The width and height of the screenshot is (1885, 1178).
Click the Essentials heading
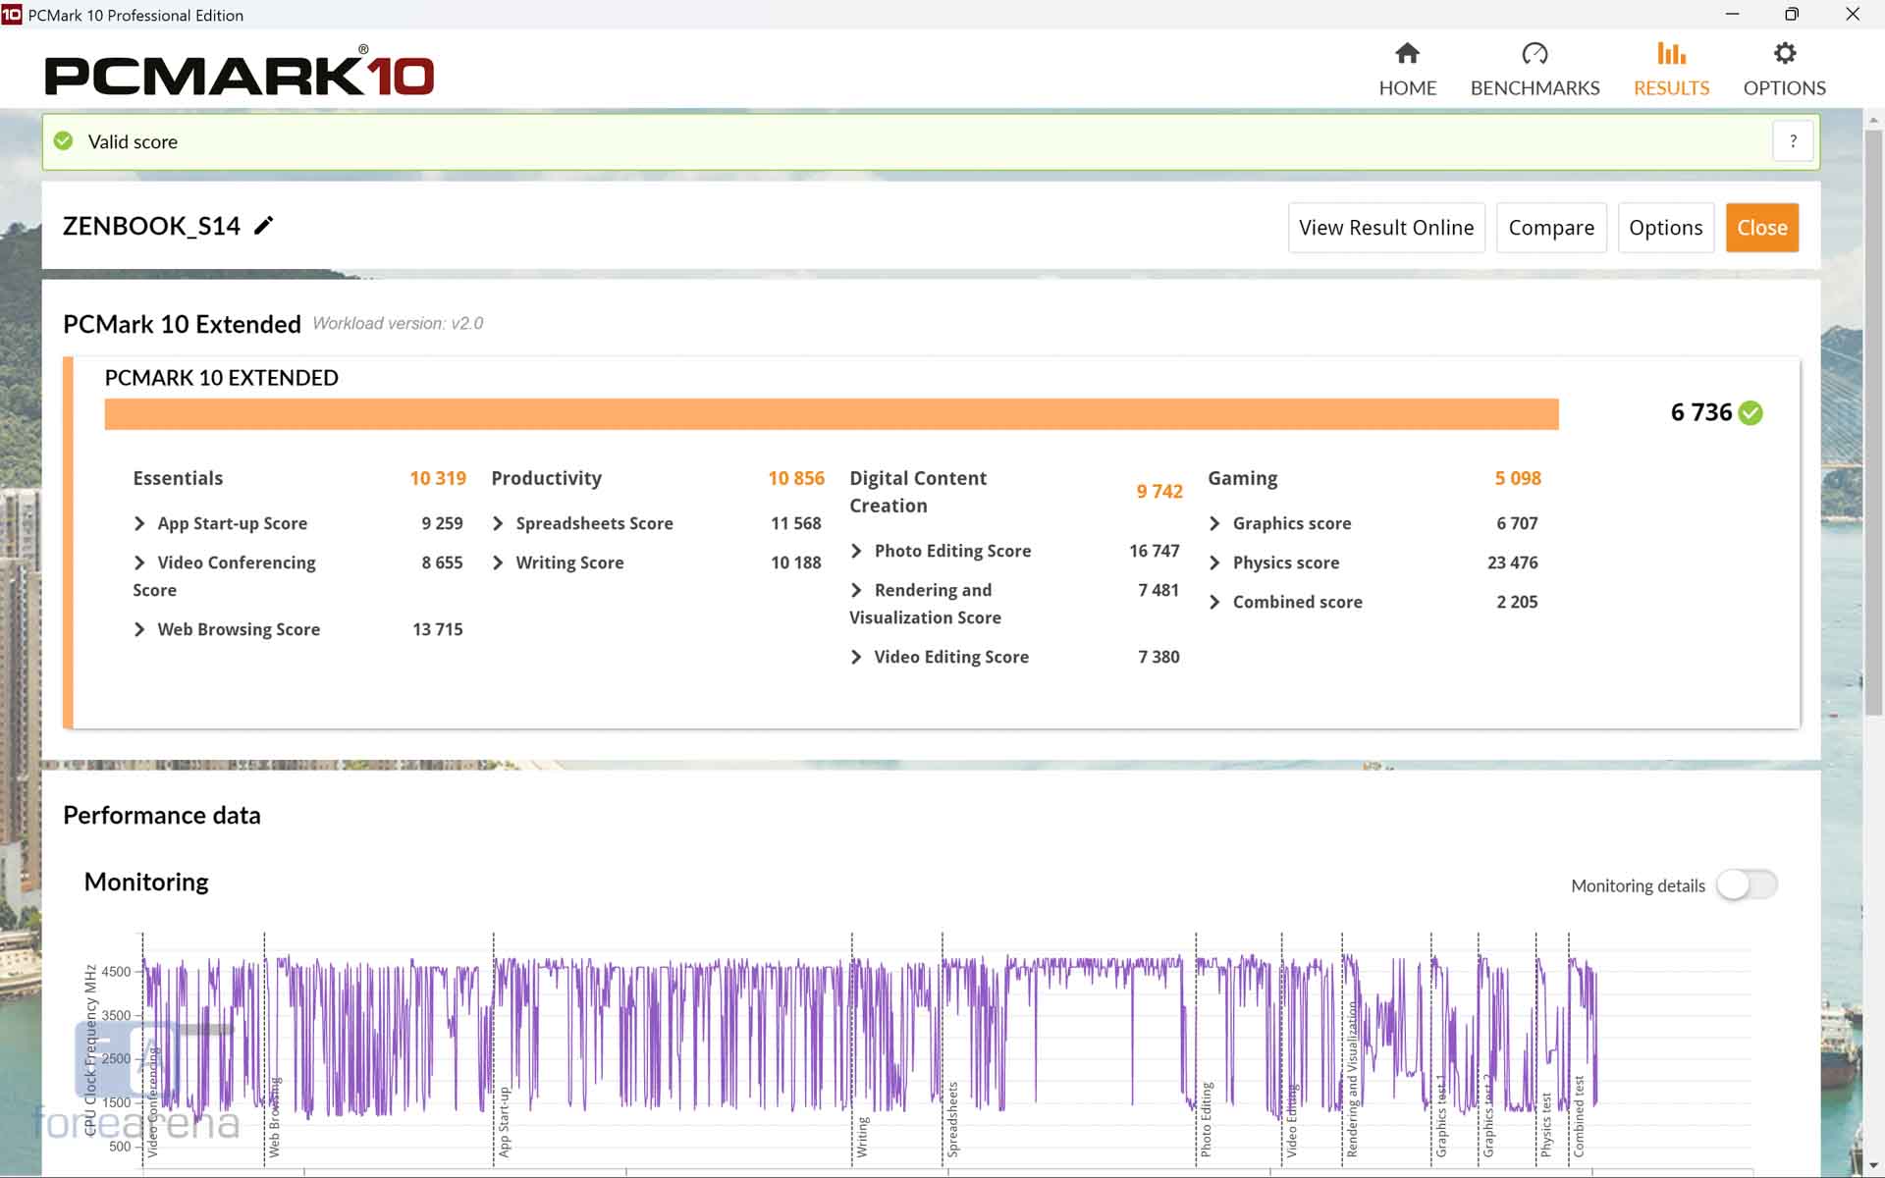click(x=178, y=478)
